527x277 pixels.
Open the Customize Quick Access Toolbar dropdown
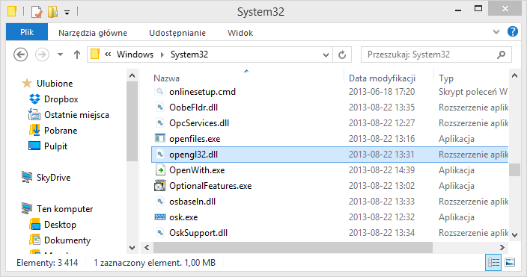(x=67, y=13)
